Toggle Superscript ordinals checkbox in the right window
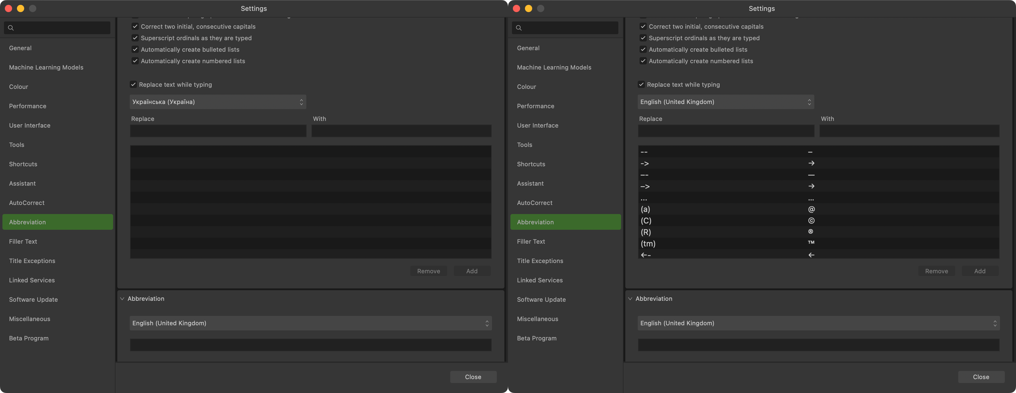The height and width of the screenshot is (393, 1016). point(643,38)
